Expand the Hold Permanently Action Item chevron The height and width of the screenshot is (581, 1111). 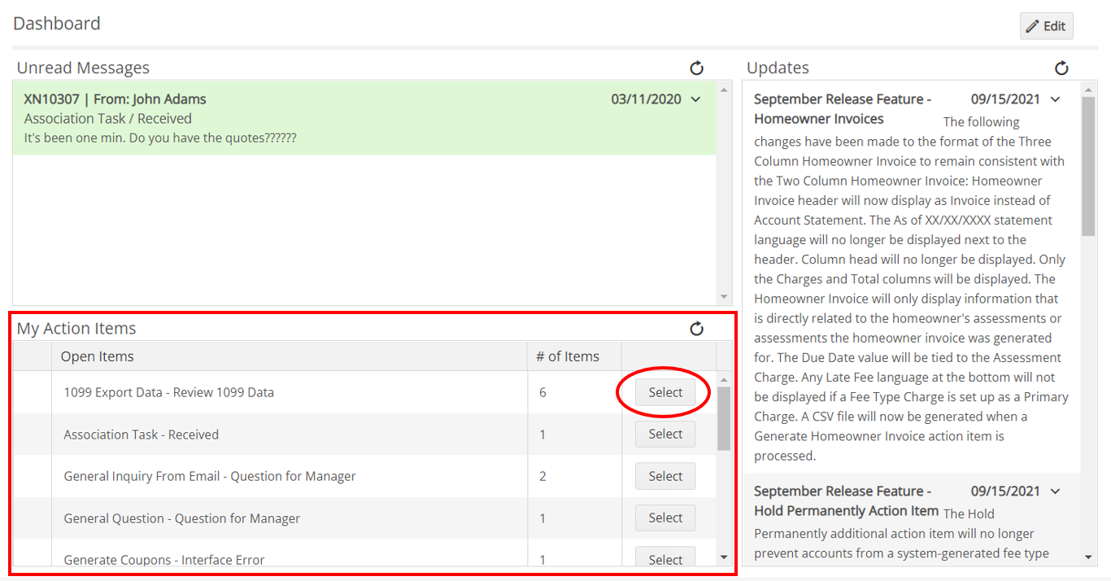click(x=1056, y=491)
